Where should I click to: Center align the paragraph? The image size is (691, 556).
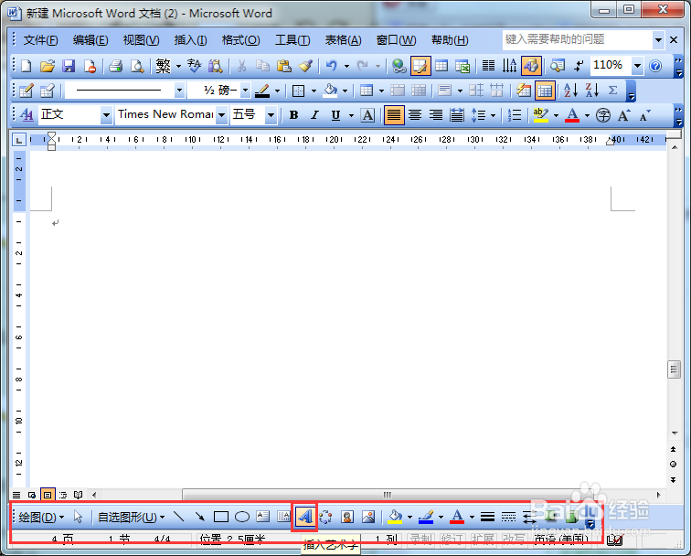[415, 115]
